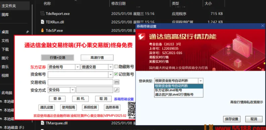The height and width of the screenshot is (130, 266).
Task: Click the TdxSP.exe lock icon
Action: pyautogui.click(x=42, y=30)
